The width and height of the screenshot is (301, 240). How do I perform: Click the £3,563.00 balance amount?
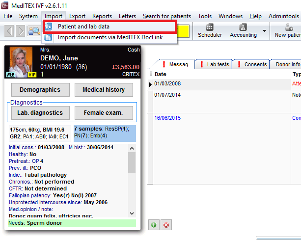tap(126, 67)
